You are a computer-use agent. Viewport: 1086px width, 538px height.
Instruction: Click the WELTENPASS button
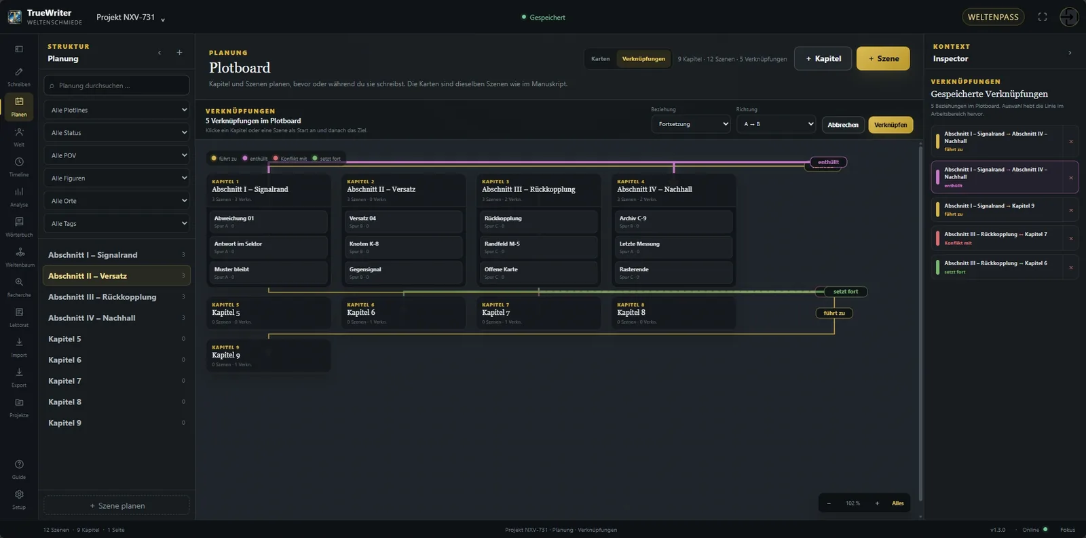[993, 17]
